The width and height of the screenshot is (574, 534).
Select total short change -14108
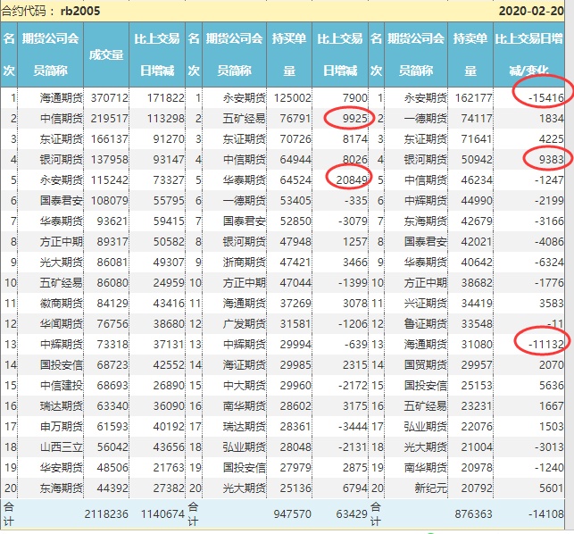click(x=545, y=513)
